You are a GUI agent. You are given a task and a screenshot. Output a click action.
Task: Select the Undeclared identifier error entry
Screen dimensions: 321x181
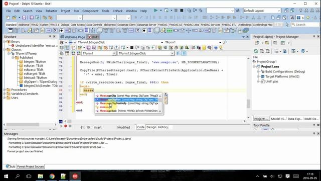pyautogui.click(x=37, y=46)
